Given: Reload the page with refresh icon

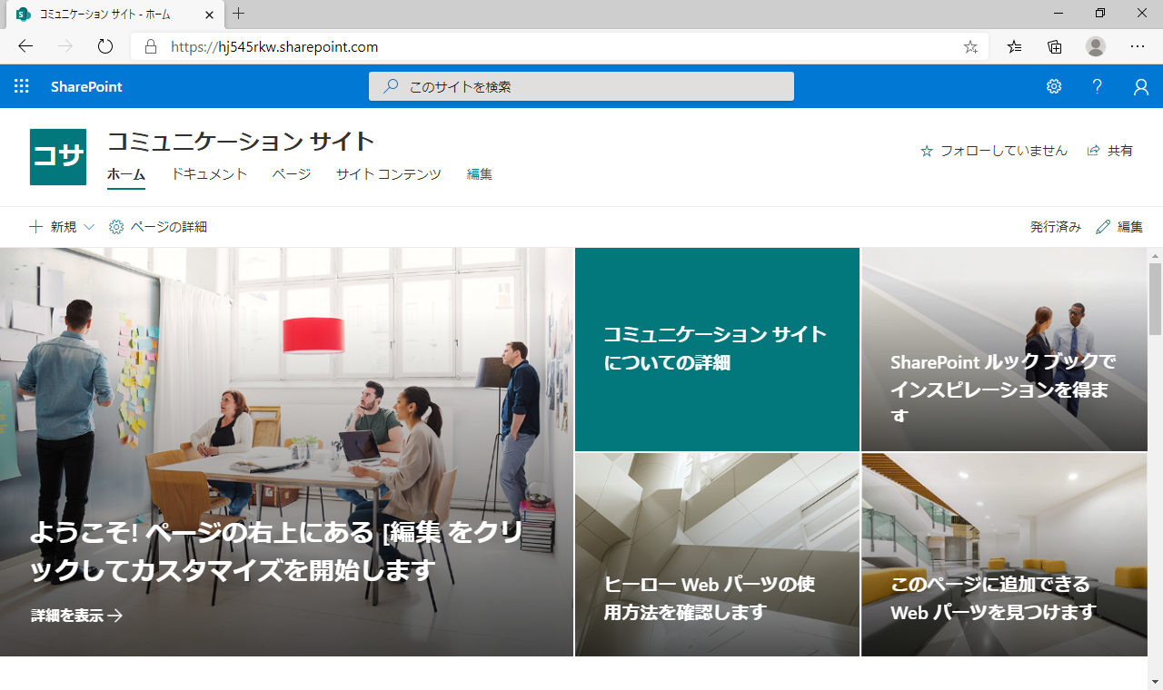Looking at the screenshot, I should click(104, 46).
